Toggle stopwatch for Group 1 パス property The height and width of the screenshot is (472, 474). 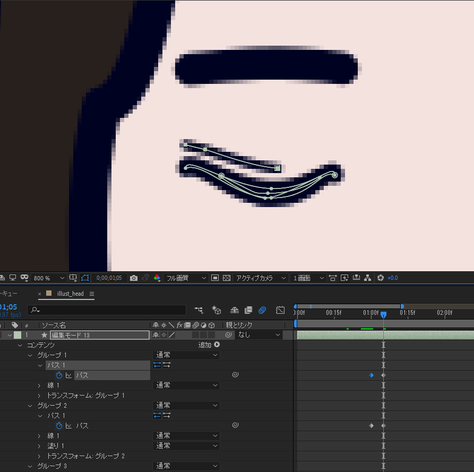59,375
